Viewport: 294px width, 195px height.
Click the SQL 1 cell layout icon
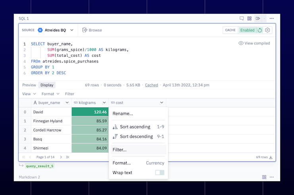tap(250, 18)
